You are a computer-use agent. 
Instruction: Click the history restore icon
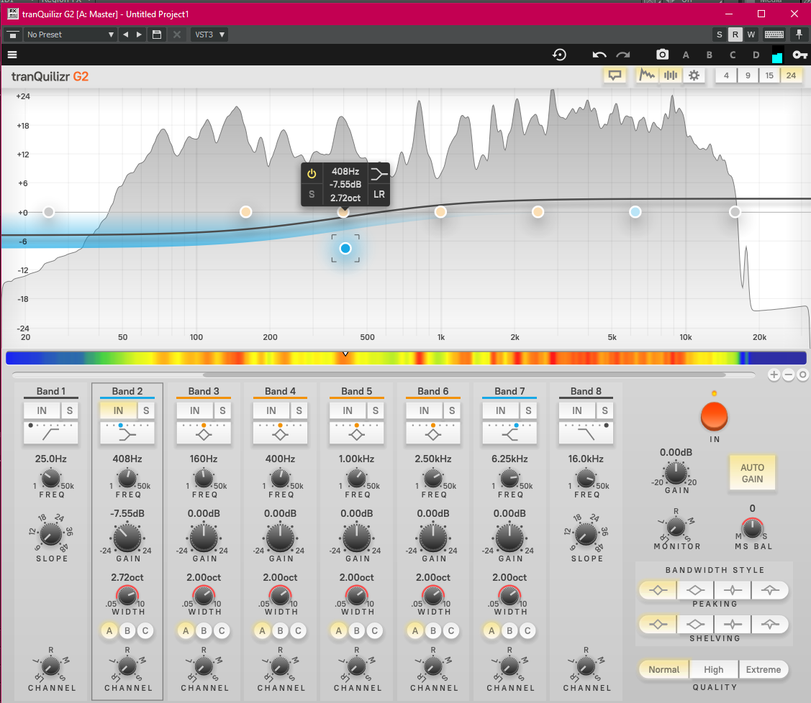pos(560,55)
